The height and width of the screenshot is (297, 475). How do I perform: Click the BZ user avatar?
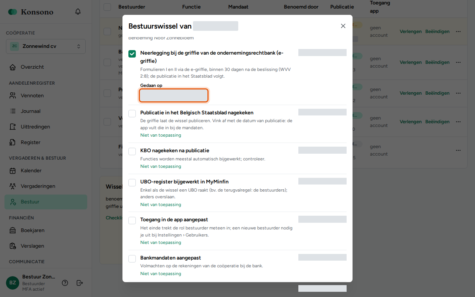coord(13,283)
